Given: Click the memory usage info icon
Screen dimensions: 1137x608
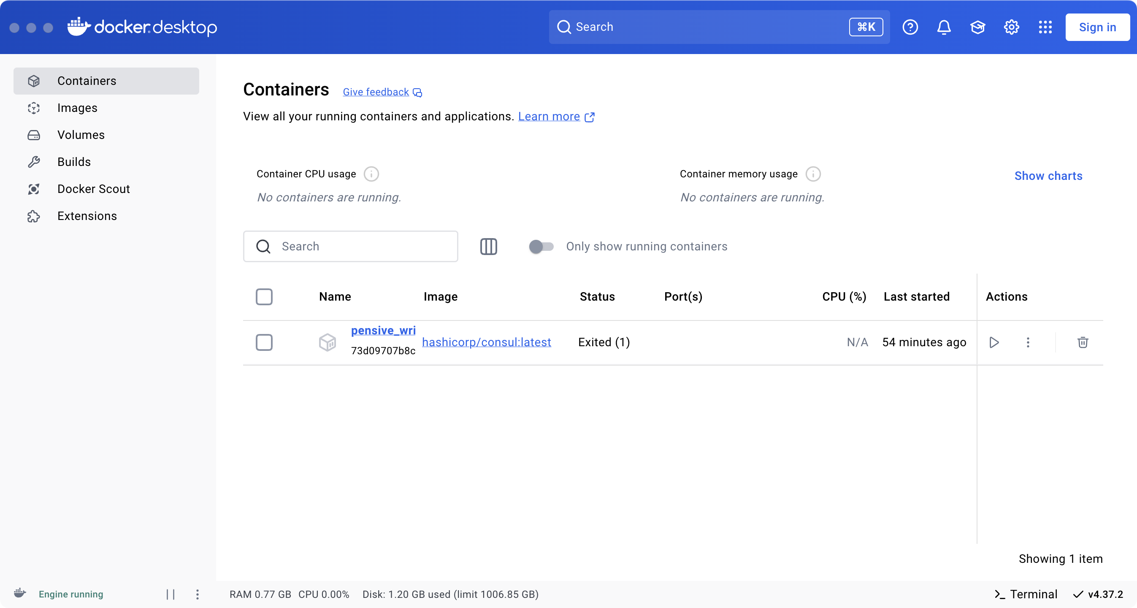Looking at the screenshot, I should coord(813,174).
